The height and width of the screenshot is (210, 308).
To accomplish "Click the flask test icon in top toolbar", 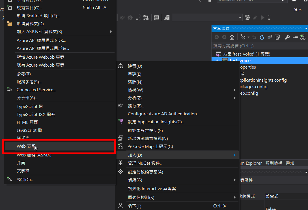I will point(247,18).
